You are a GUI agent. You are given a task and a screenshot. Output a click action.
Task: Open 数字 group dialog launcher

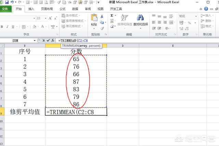click(196, 34)
